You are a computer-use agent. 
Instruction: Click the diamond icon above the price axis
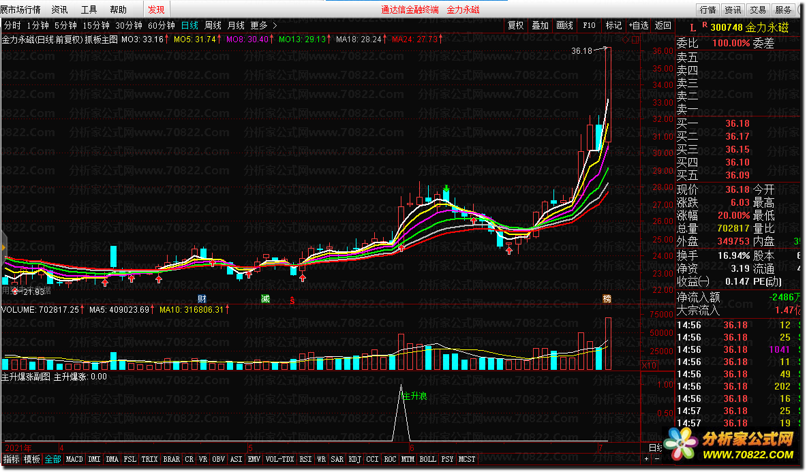(x=625, y=40)
